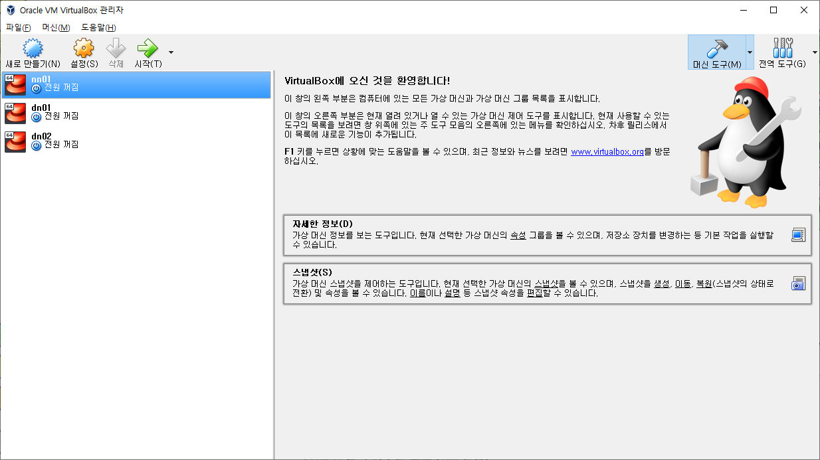Screen dimensions: 820x460
Task: Open the www.virtualbox.org link
Action: (x=607, y=152)
